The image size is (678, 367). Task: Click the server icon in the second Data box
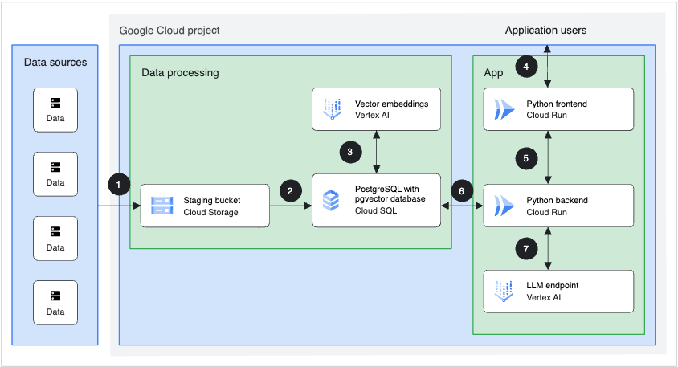(55, 167)
